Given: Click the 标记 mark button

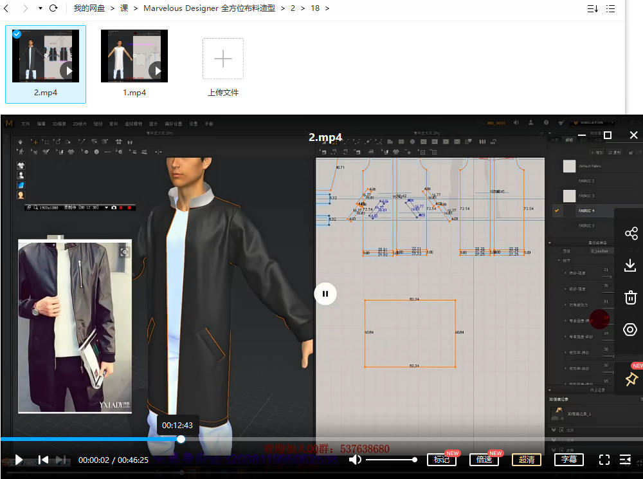Looking at the screenshot, I should tap(441, 460).
